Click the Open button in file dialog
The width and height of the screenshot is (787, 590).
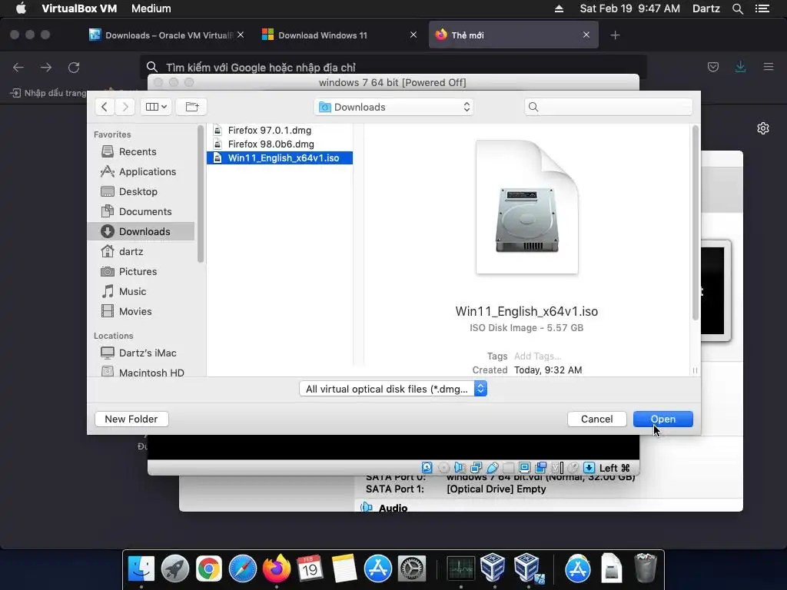[662, 419]
